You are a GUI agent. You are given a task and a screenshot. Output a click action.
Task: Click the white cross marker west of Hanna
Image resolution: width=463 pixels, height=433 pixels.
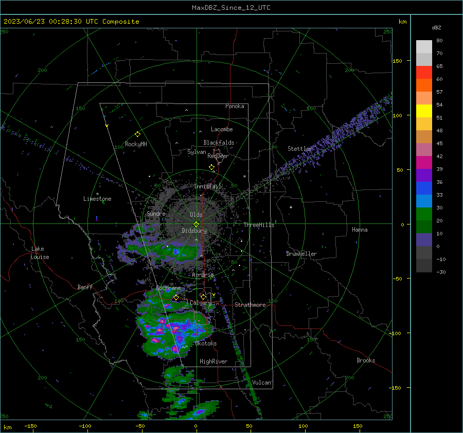click(x=291, y=207)
